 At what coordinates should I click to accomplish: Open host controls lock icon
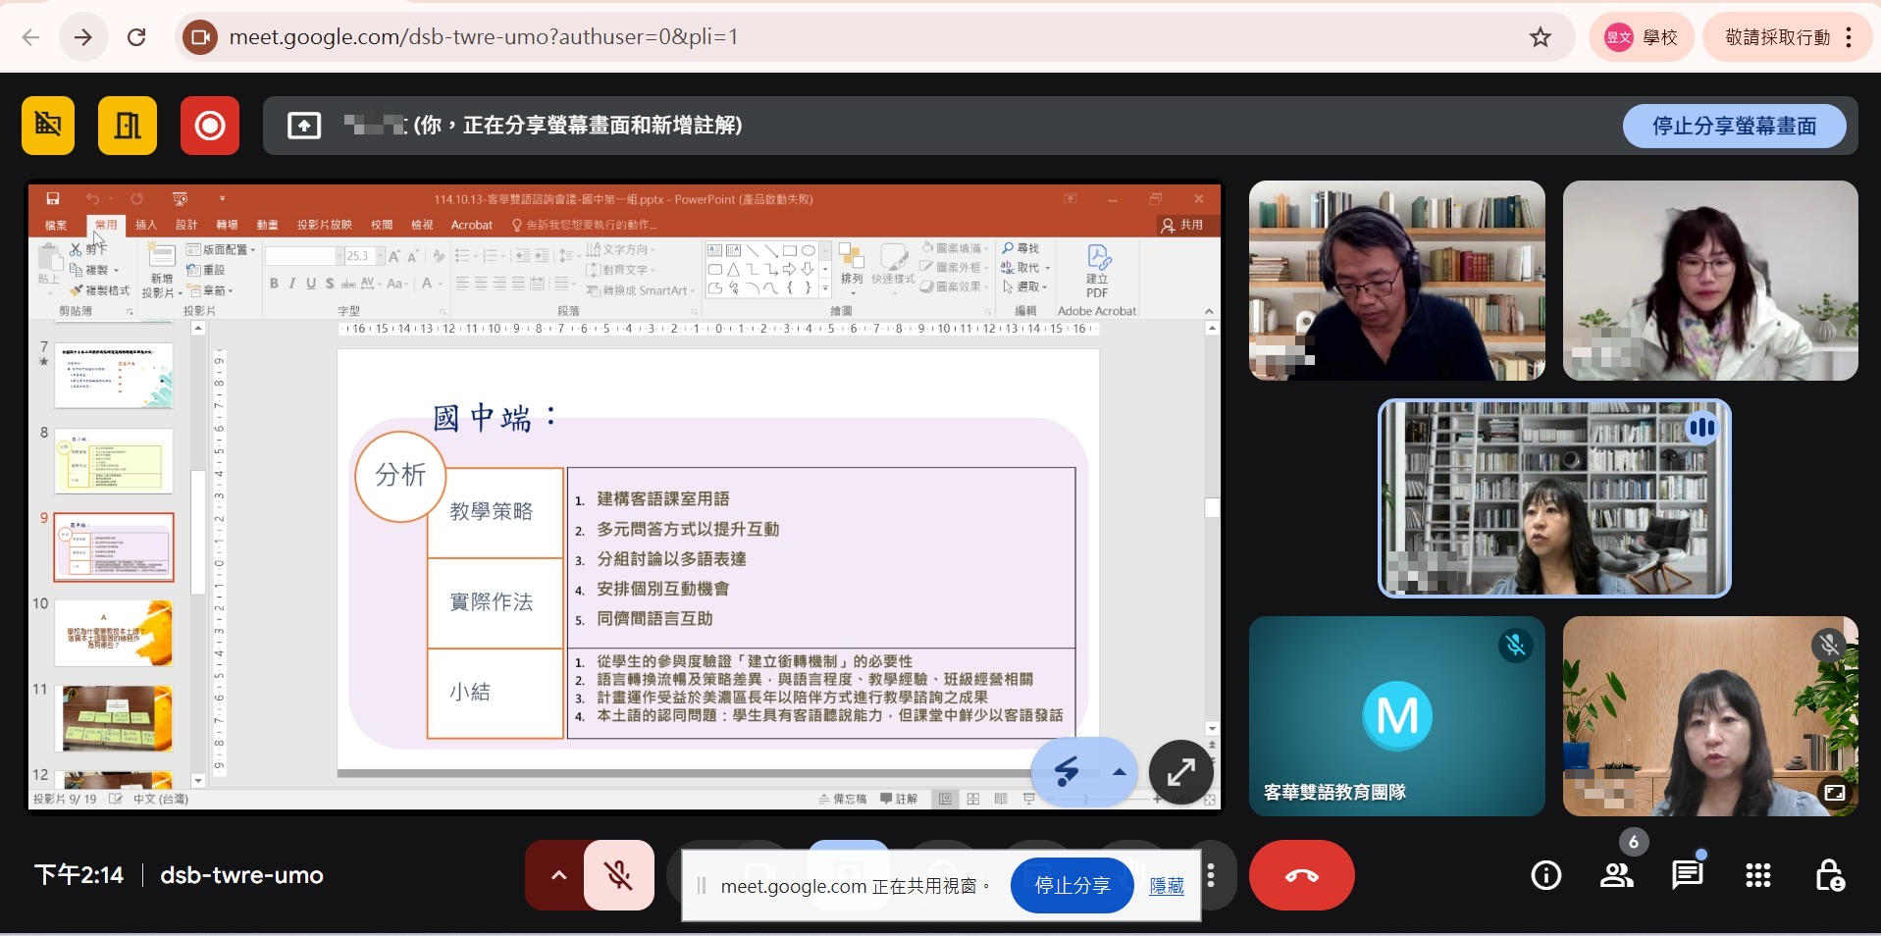tap(1829, 875)
